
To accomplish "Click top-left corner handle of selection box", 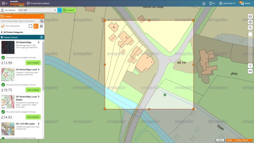I will pos(105,20).
